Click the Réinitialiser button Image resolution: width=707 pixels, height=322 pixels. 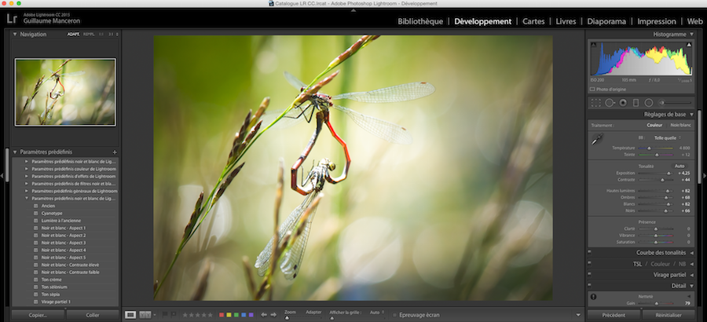click(669, 315)
